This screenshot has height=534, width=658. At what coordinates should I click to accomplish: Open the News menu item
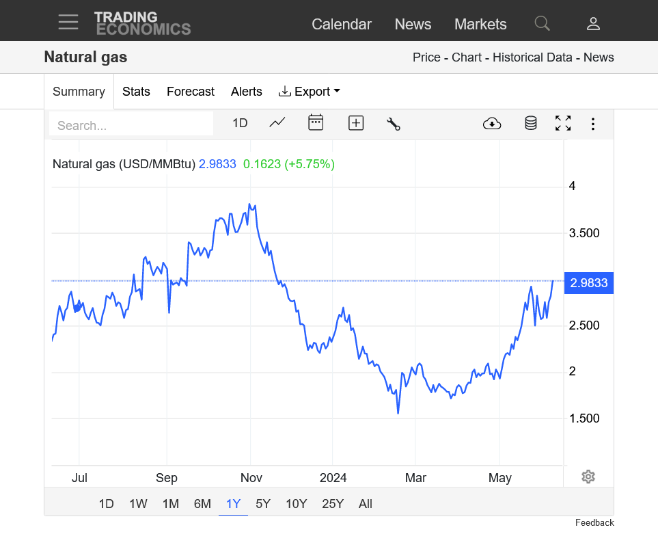click(x=413, y=25)
